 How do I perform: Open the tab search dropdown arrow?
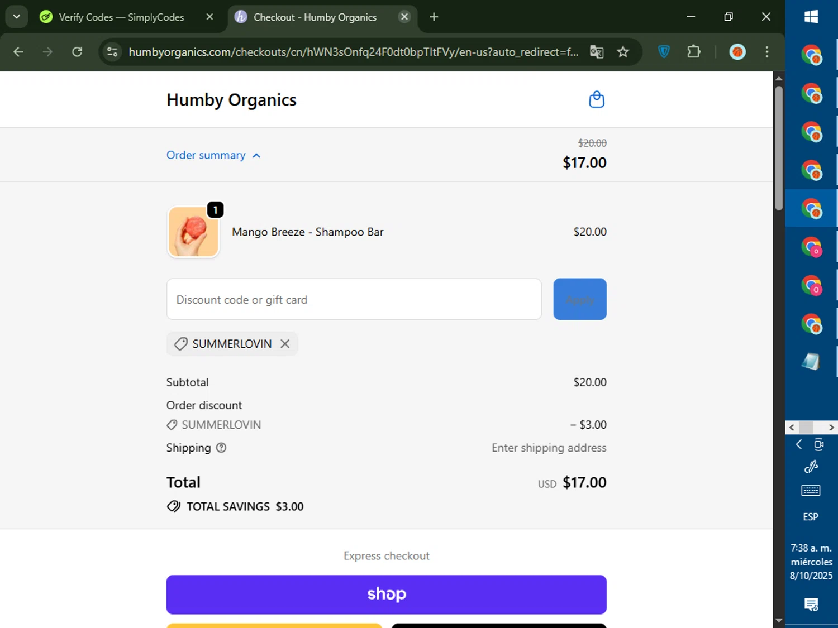click(x=17, y=17)
